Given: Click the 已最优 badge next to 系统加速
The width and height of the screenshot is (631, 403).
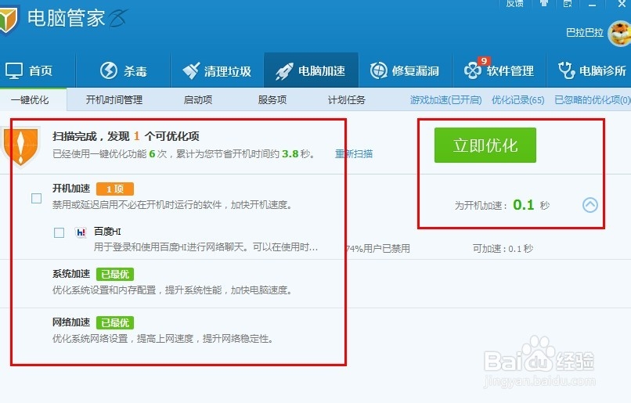Looking at the screenshot, I should click(x=115, y=275).
